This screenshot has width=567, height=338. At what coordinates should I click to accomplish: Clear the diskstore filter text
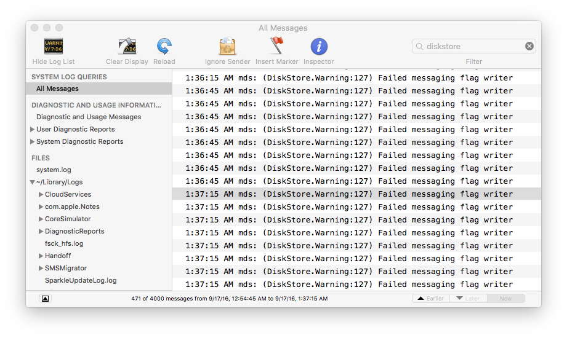point(529,46)
